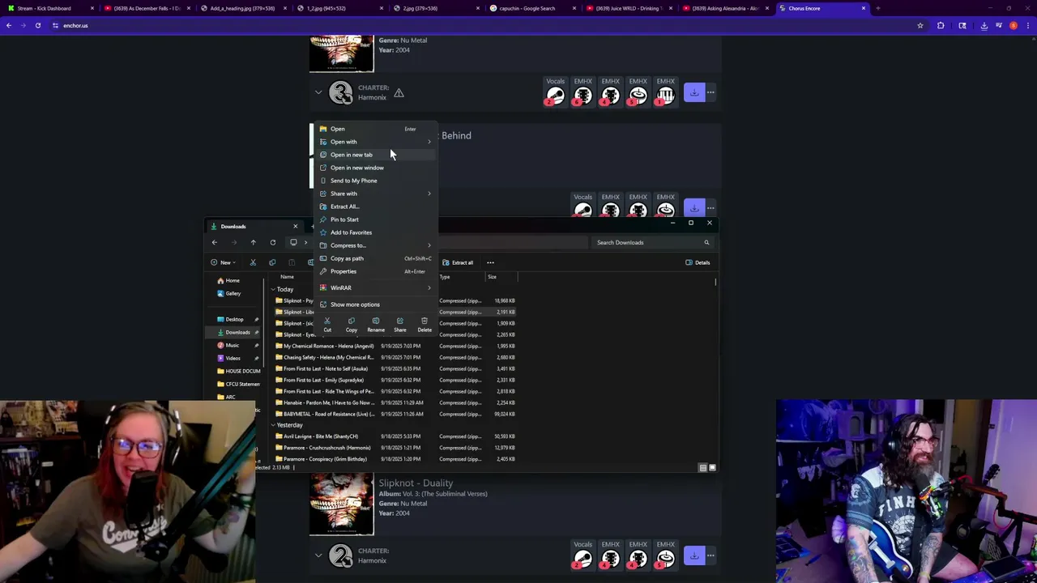Click the Explorer toolbar Copy icon
The height and width of the screenshot is (583, 1037).
(x=272, y=262)
